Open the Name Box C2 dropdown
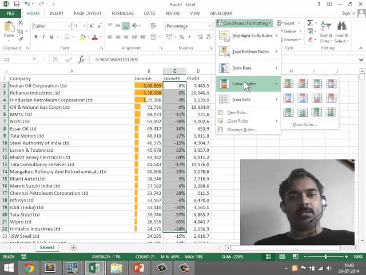366x275 pixels. pos(34,60)
